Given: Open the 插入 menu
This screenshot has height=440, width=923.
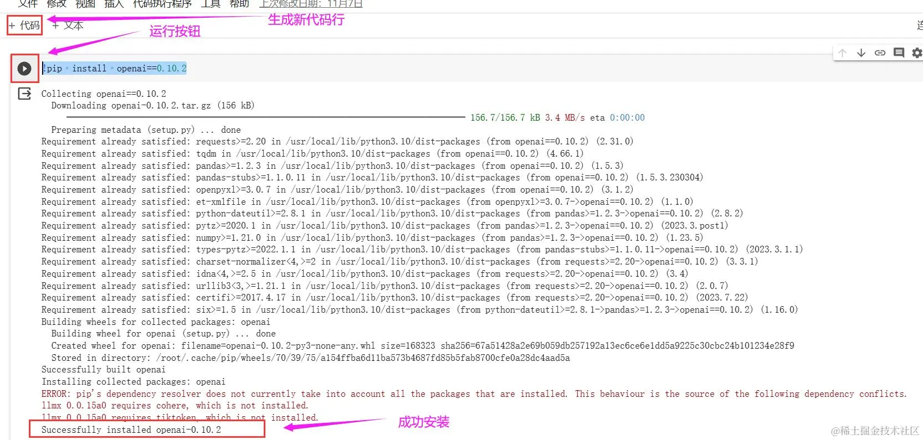Looking at the screenshot, I should click(114, 4).
